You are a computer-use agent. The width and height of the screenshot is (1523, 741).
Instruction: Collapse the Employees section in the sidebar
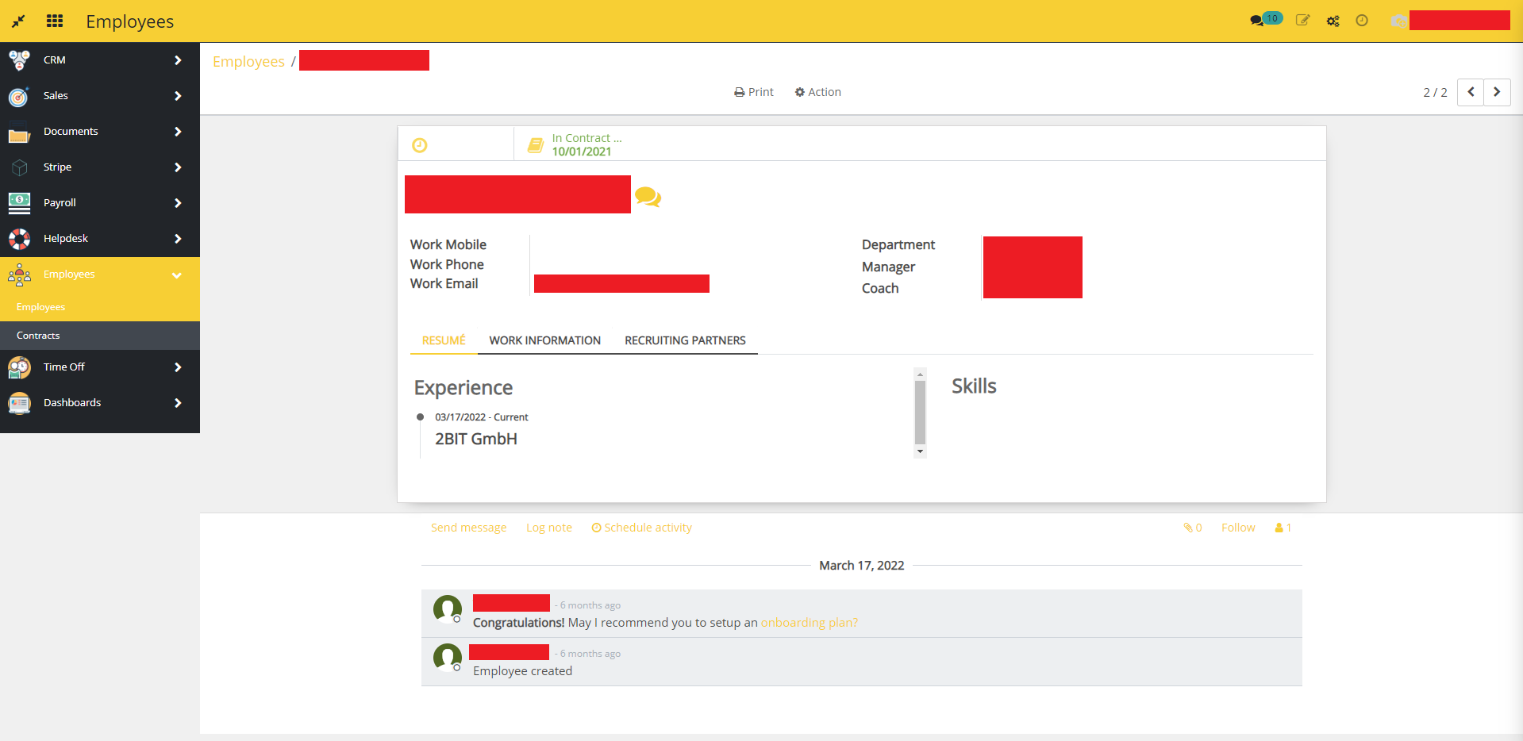coord(176,275)
